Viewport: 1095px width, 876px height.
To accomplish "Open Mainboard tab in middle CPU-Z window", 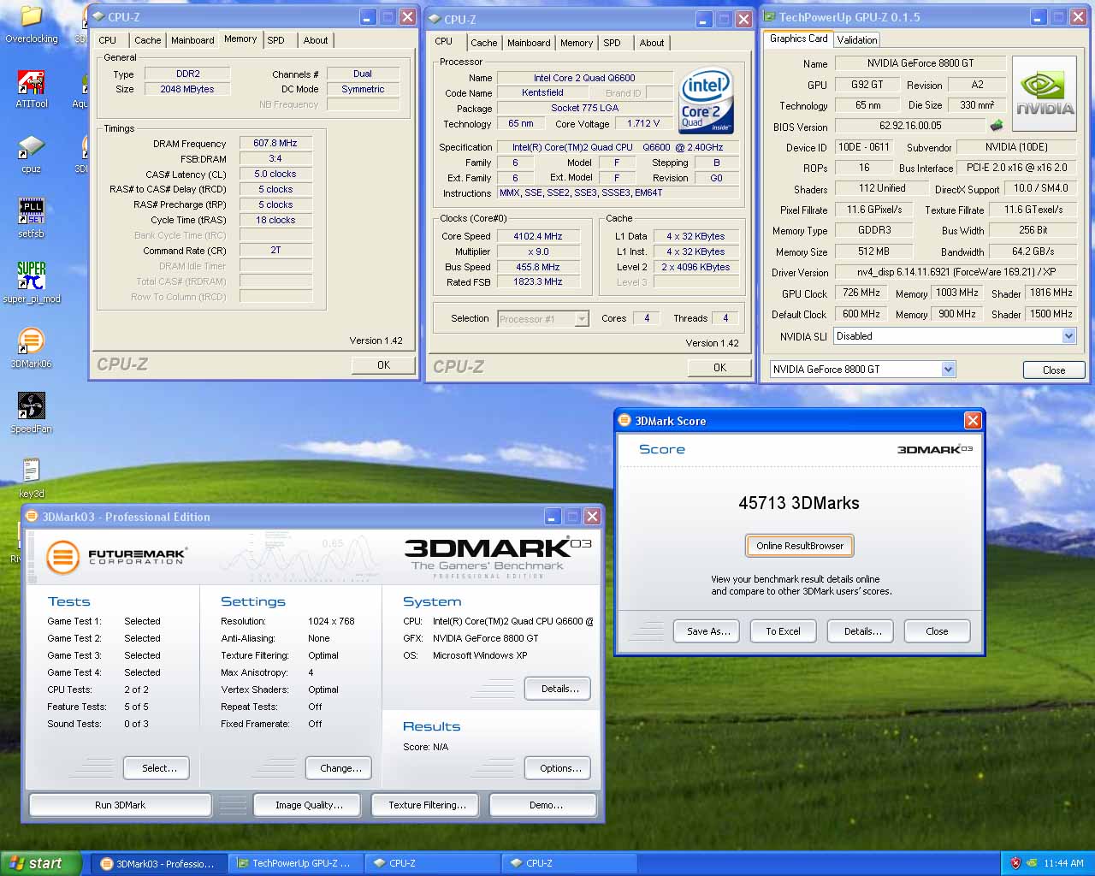I will pos(529,43).
